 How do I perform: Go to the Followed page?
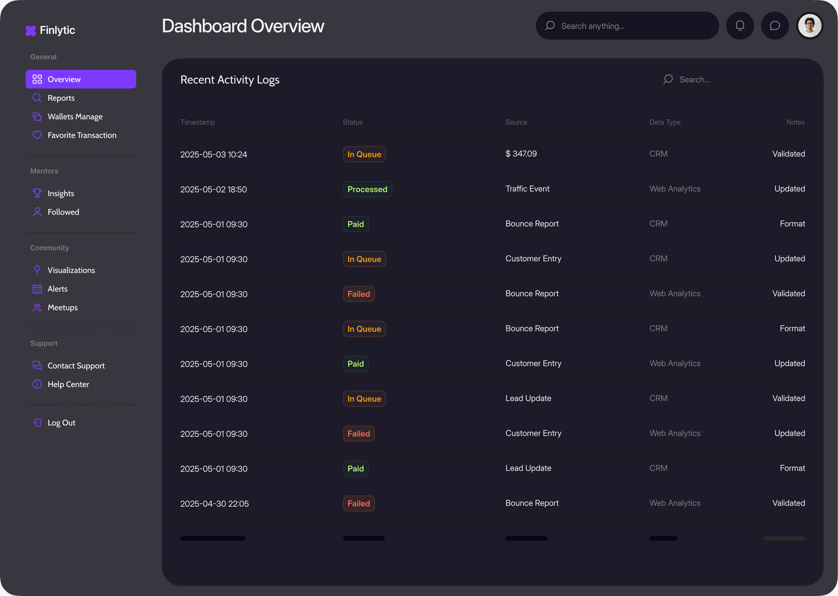click(63, 212)
